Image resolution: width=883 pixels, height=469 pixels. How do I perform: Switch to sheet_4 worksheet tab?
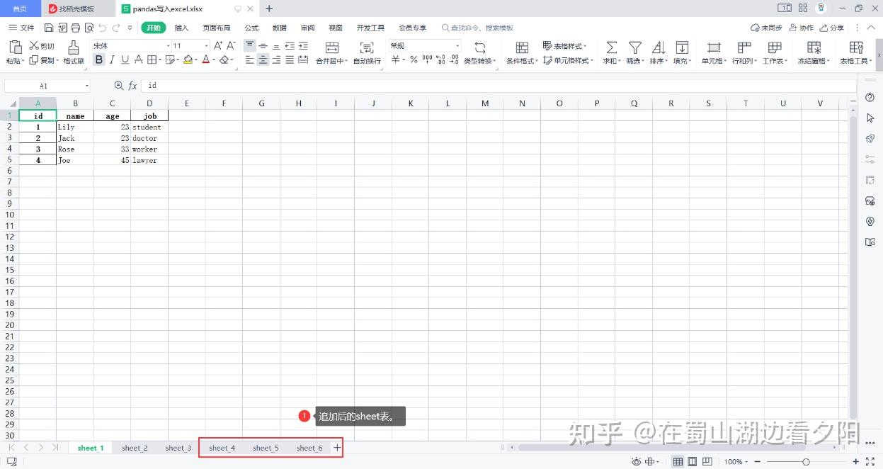click(x=222, y=448)
